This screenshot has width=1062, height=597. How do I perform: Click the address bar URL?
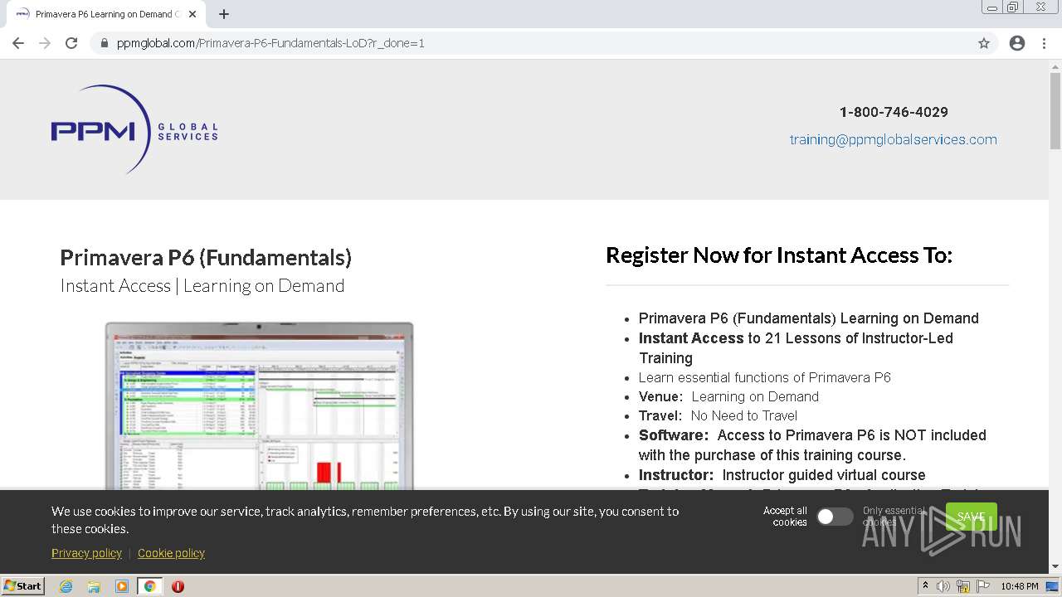[270, 43]
